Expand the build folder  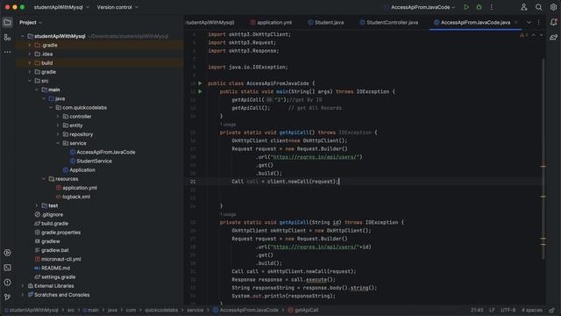pyautogui.click(x=30, y=63)
